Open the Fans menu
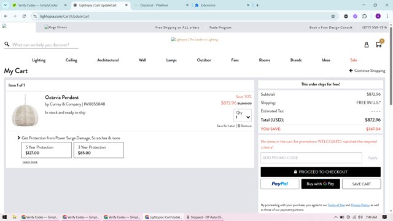The width and height of the screenshot is (393, 221). (235, 60)
